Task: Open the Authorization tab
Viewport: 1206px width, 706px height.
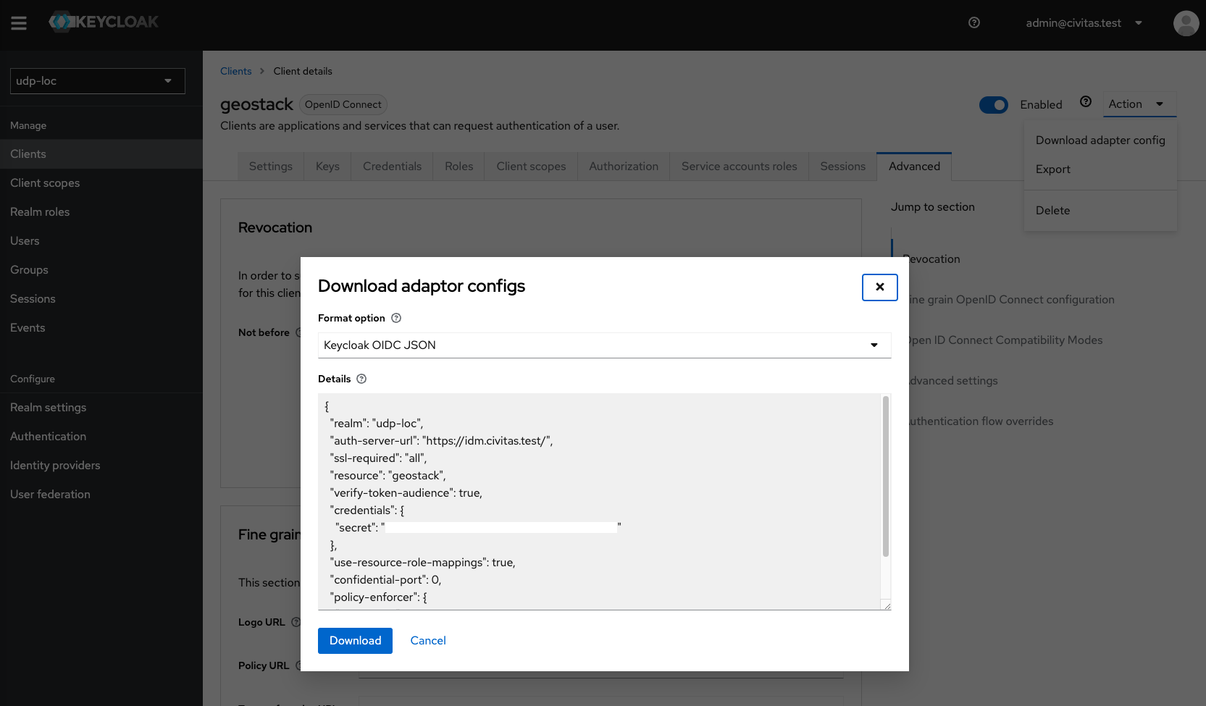Action: click(624, 167)
